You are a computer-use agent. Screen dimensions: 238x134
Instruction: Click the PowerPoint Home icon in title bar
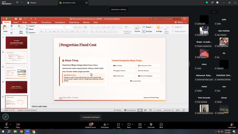click(x=16, y=19)
